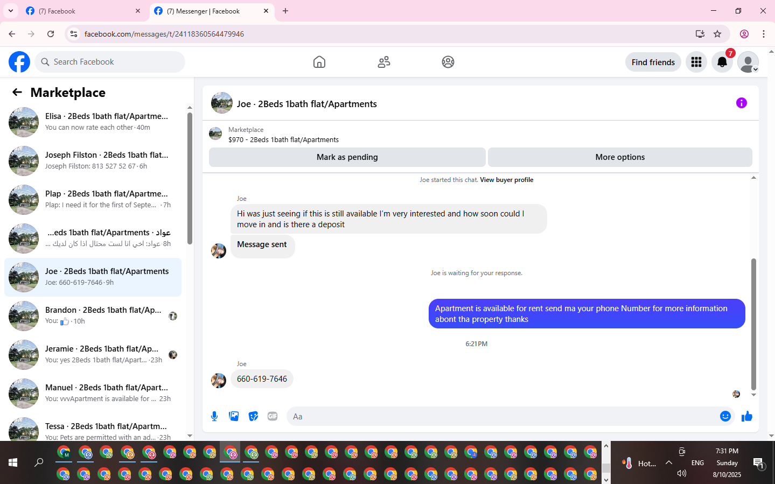Open the Facebook logo home link
This screenshot has height=484, width=775.
click(x=19, y=62)
